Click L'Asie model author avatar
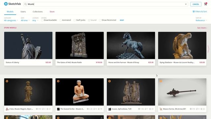211x119 pixels. tap(7, 109)
